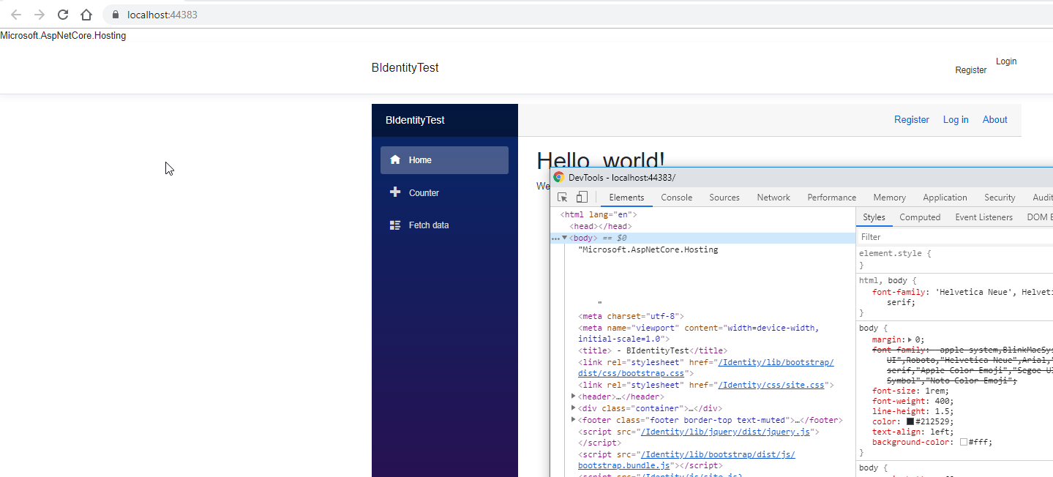Expand the div class container node
Viewport: 1053px width, 477px height.
click(574, 408)
